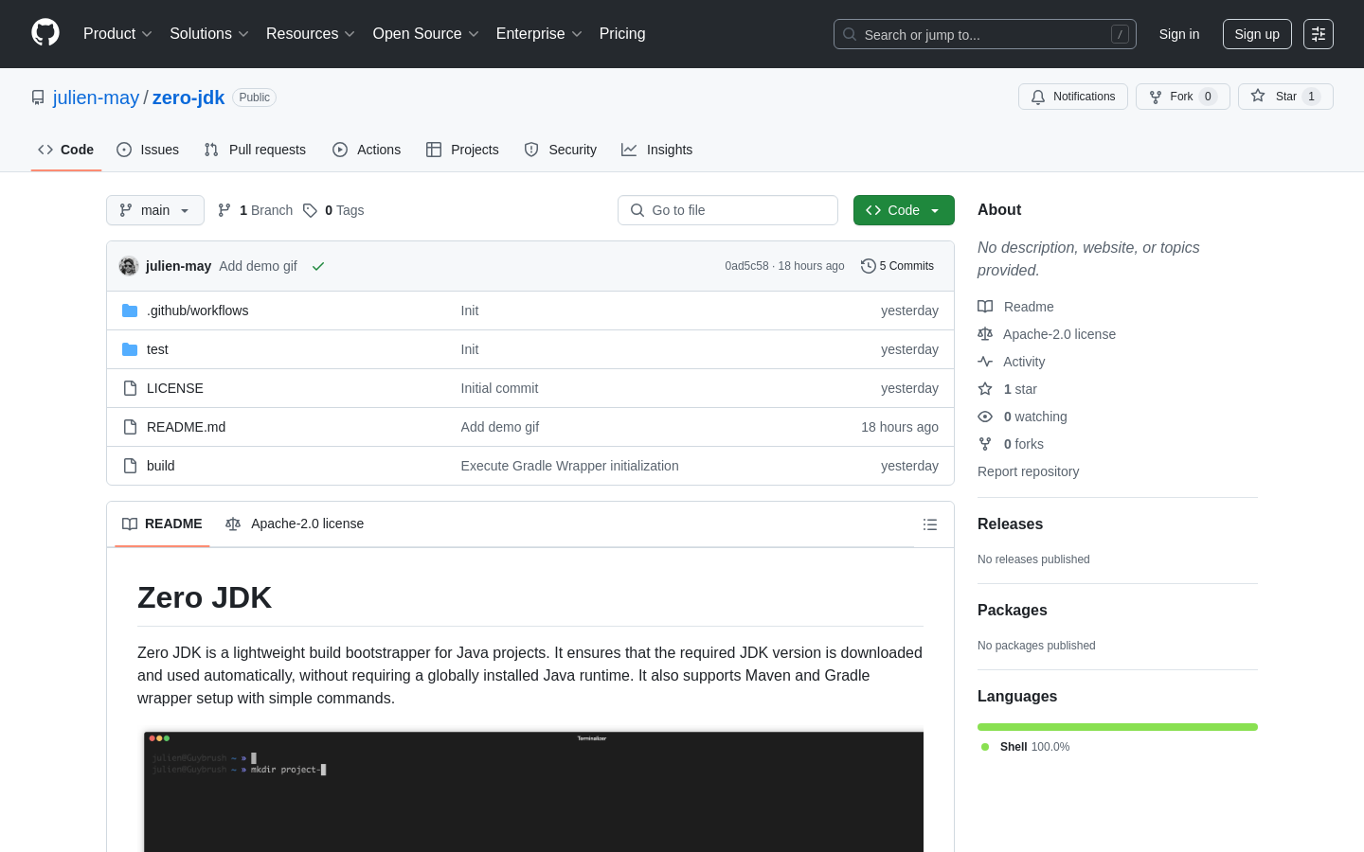Viewport: 1364px width, 852px height.
Task: Click the search magnifier icon in header
Action: tap(850, 34)
